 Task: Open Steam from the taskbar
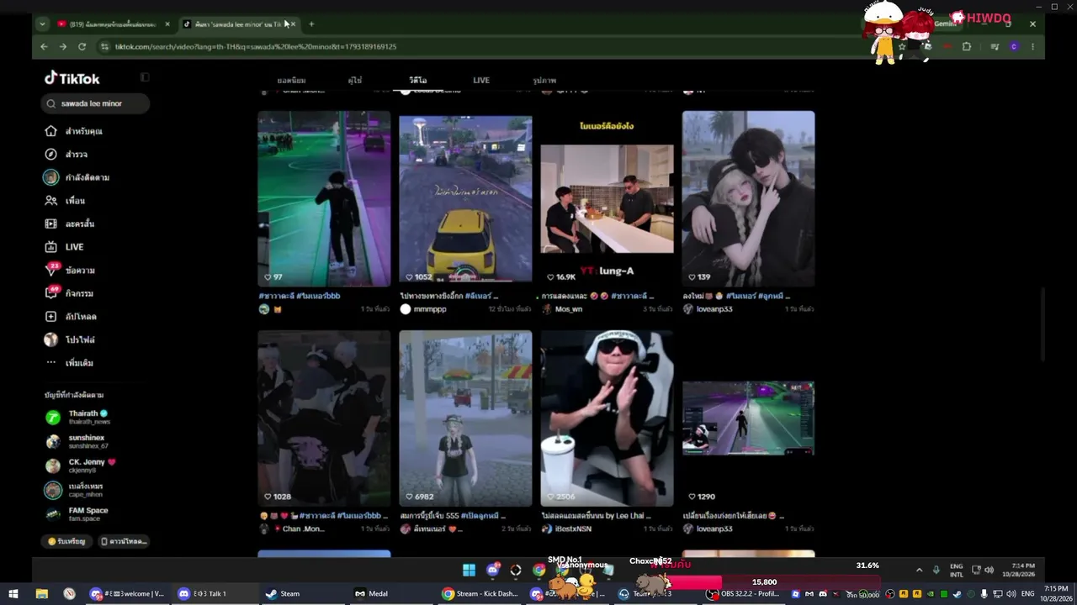(283, 593)
